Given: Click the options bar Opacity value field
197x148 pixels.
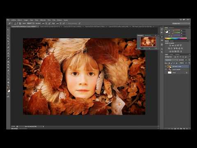Looking at the screenshot, I should [x=43, y=23].
